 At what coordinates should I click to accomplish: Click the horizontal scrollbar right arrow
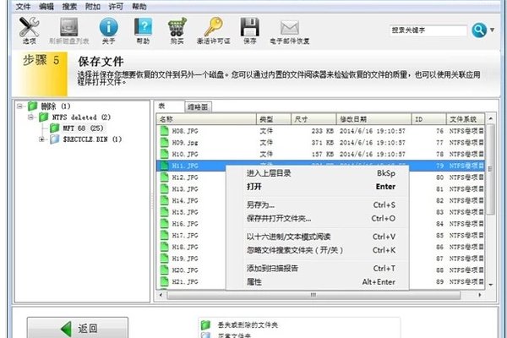(x=480, y=295)
